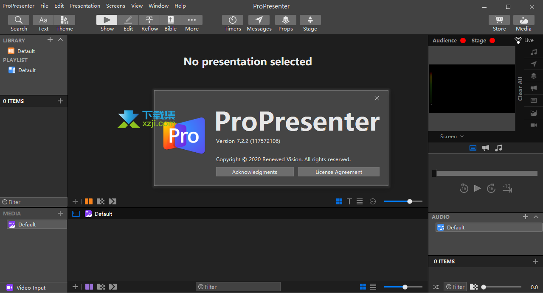
Task: Open the Theme picker
Action: [65, 23]
